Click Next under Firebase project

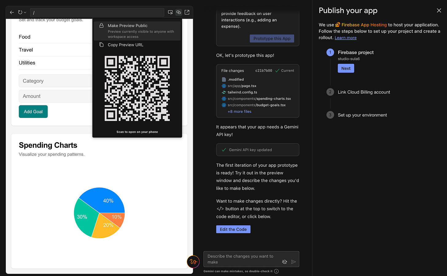pyautogui.click(x=346, y=68)
